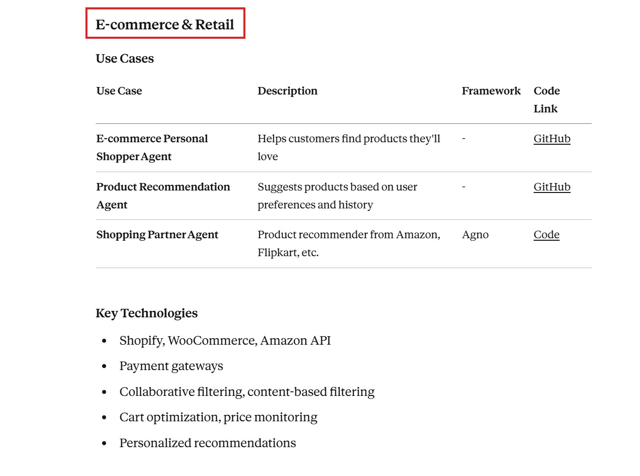
Task: Click the Personalized recommendations bullet item
Action: pos(207,443)
